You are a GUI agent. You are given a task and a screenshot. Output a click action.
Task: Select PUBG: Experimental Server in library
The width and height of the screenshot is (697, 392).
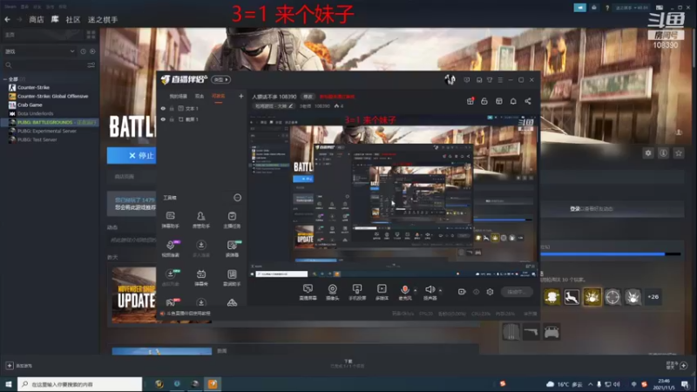tap(47, 132)
